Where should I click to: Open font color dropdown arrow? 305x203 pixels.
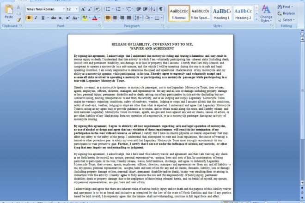(99, 18)
